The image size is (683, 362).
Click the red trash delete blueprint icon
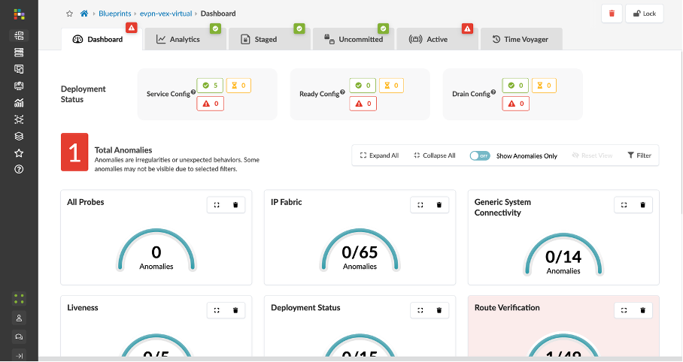click(612, 14)
